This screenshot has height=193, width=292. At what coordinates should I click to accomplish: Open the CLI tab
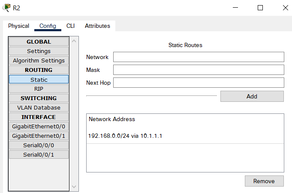(x=70, y=26)
